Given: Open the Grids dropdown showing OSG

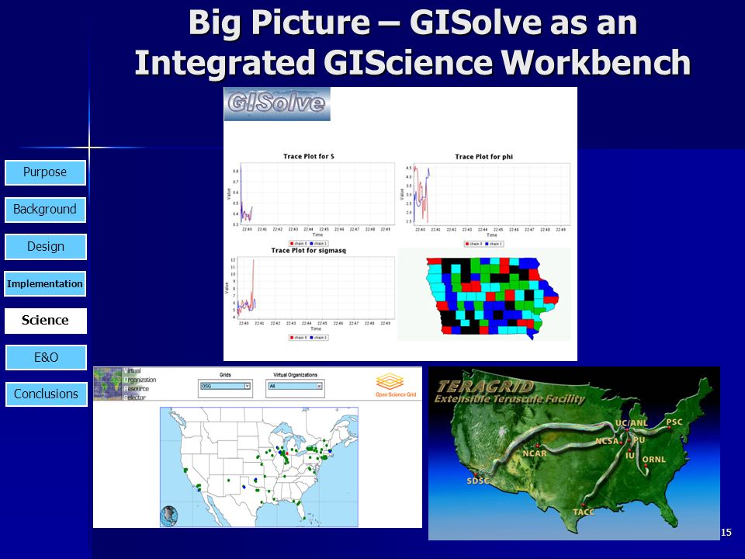Looking at the screenshot, I should coord(225,386).
